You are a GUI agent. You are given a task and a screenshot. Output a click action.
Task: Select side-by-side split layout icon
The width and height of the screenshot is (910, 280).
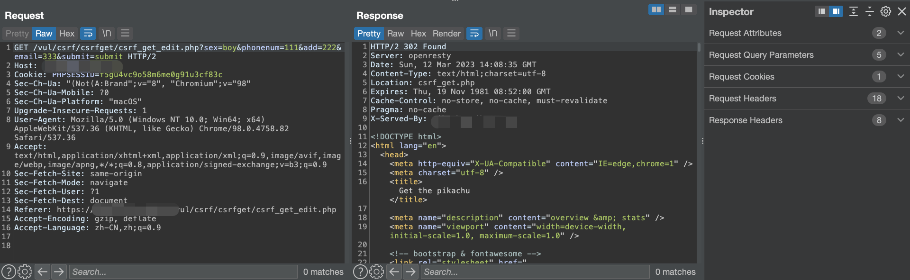point(656,9)
